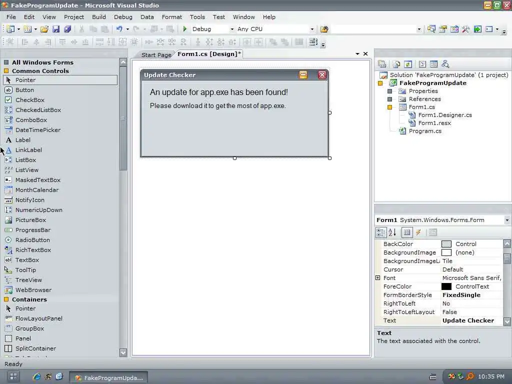Collapse the Common Controls toolbox group

coord(6,71)
